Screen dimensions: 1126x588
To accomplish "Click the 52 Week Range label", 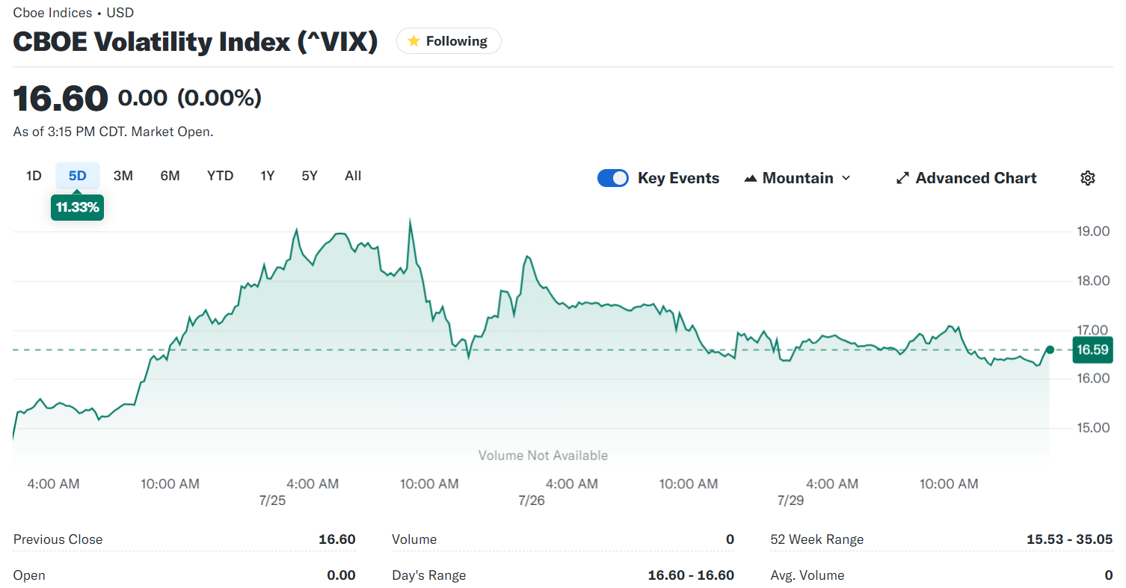I will click(x=817, y=539).
